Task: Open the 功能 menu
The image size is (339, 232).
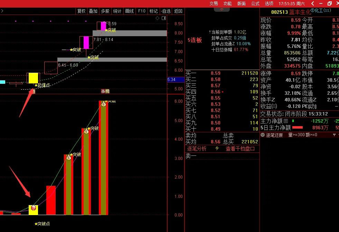Action: pyautogui.click(x=227, y=3)
